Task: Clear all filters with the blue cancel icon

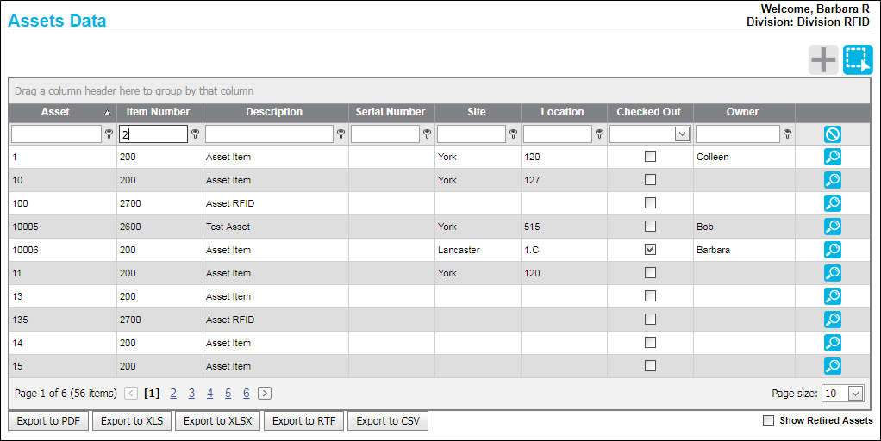Action: point(832,134)
